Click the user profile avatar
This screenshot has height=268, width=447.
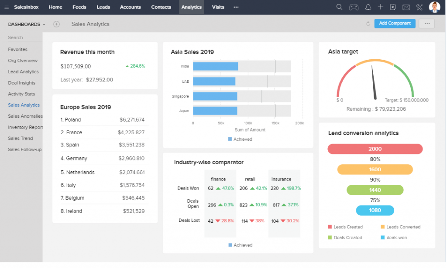(x=434, y=7)
